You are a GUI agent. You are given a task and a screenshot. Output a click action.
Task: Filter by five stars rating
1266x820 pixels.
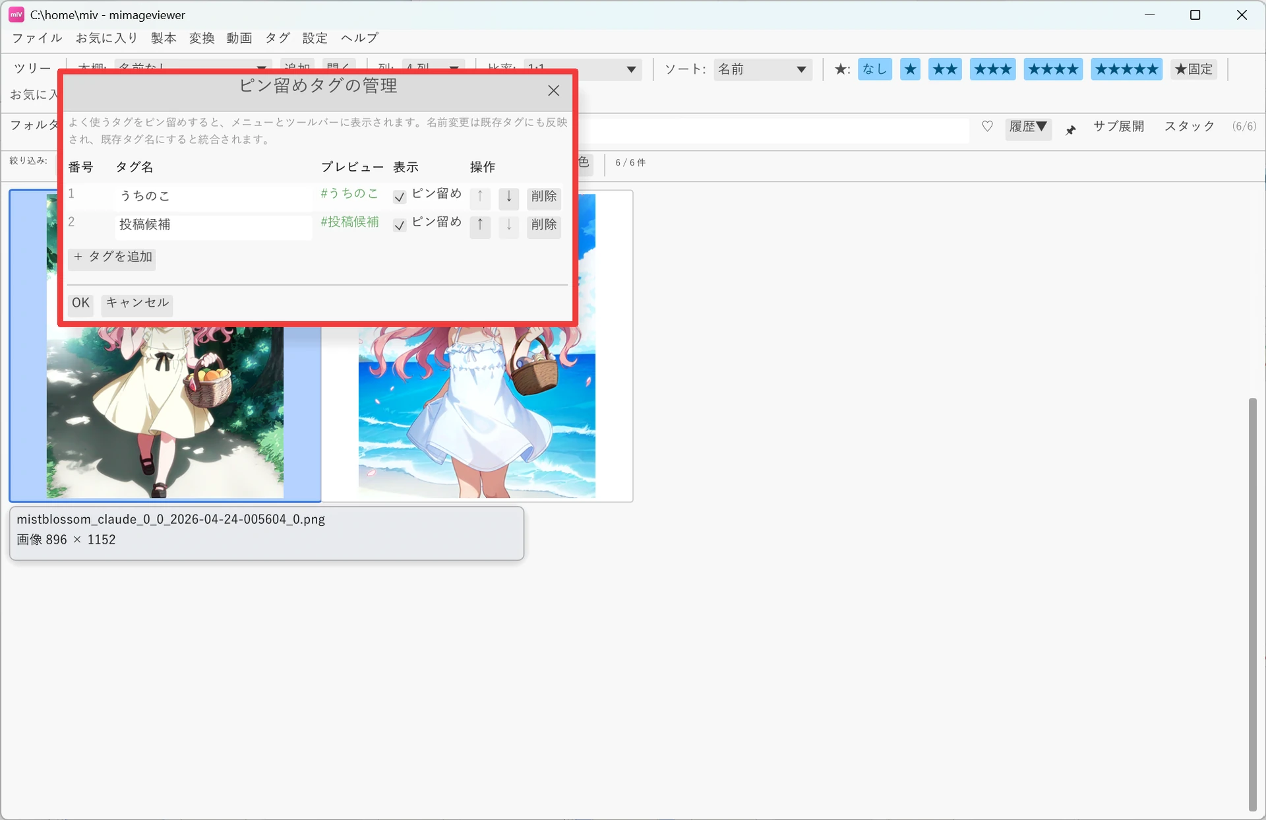click(1126, 69)
